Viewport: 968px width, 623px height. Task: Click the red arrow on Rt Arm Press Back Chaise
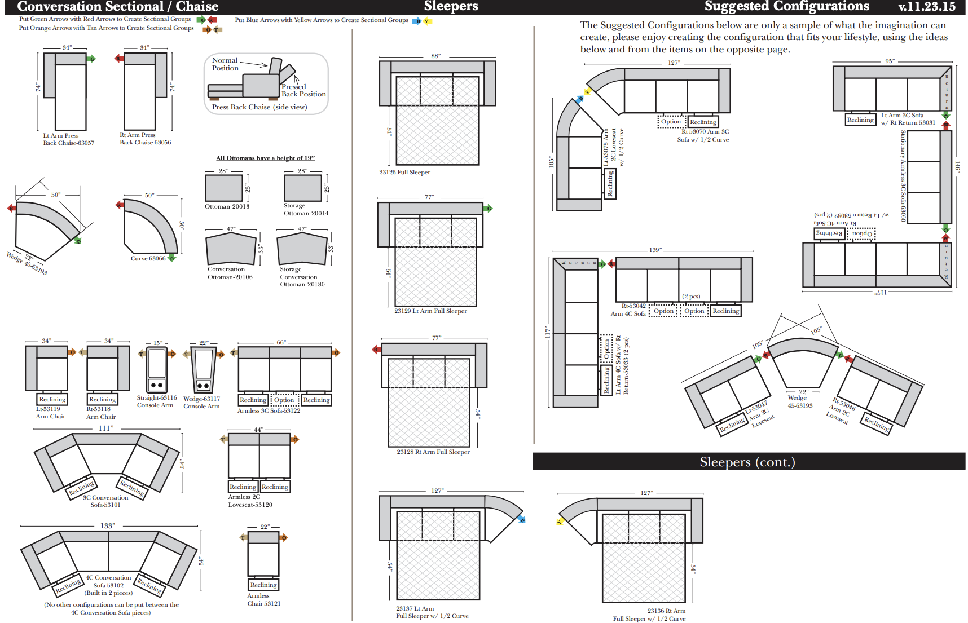(119, 58)
